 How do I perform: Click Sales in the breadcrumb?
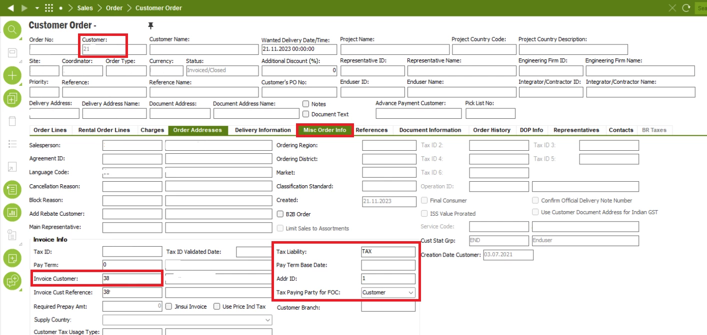click(x=85, y=8)
